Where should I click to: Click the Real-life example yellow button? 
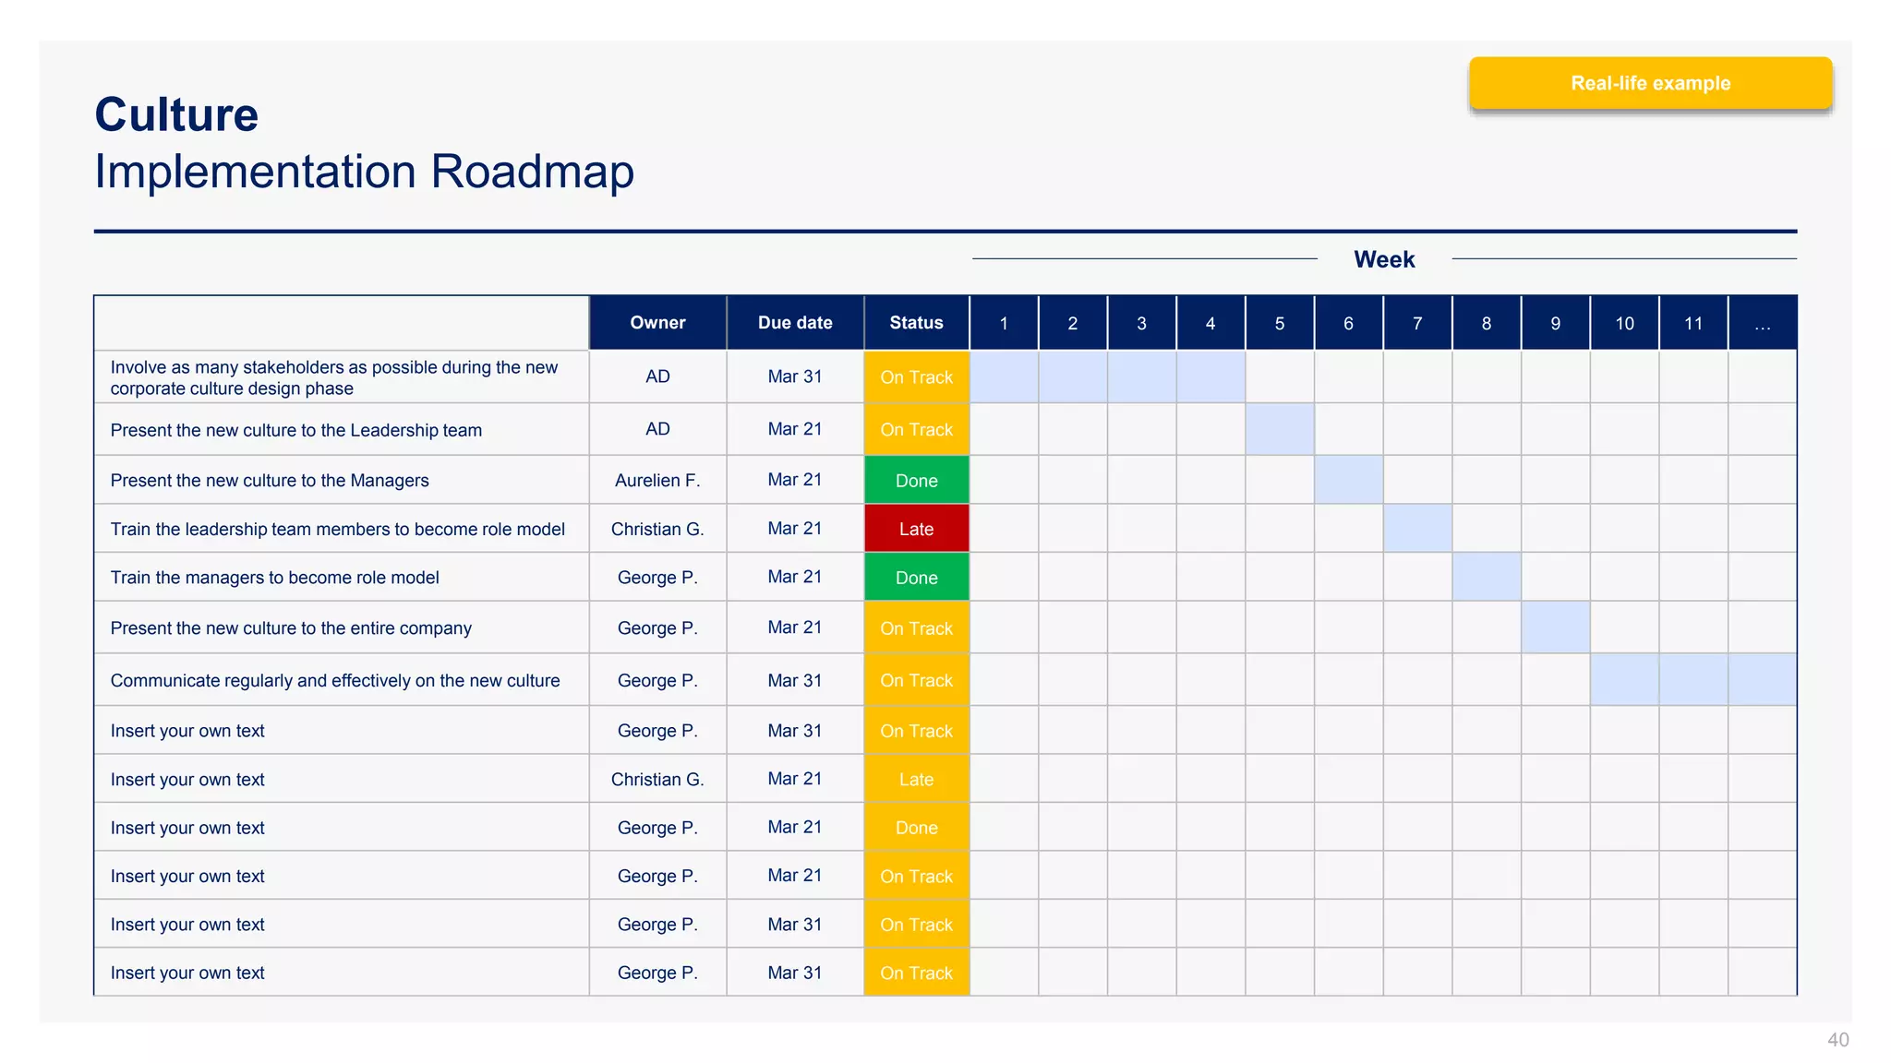(1650, 83)
